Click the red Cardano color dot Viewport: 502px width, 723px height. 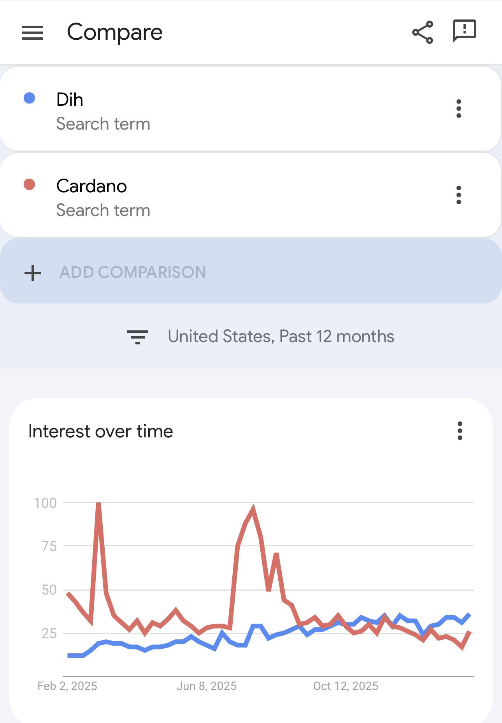(x=30, y=184)
